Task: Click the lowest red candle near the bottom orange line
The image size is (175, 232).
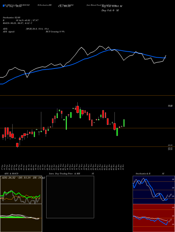Action: (17, 145)
